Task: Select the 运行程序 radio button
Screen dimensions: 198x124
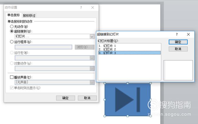Action: tap(12, 42)
